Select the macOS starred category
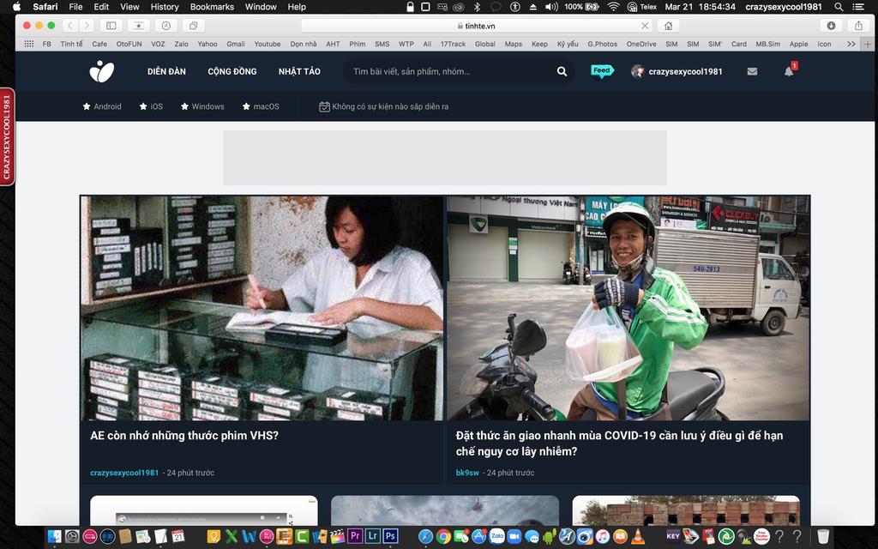This screenshot has height=549, width=878. (261, 106)
